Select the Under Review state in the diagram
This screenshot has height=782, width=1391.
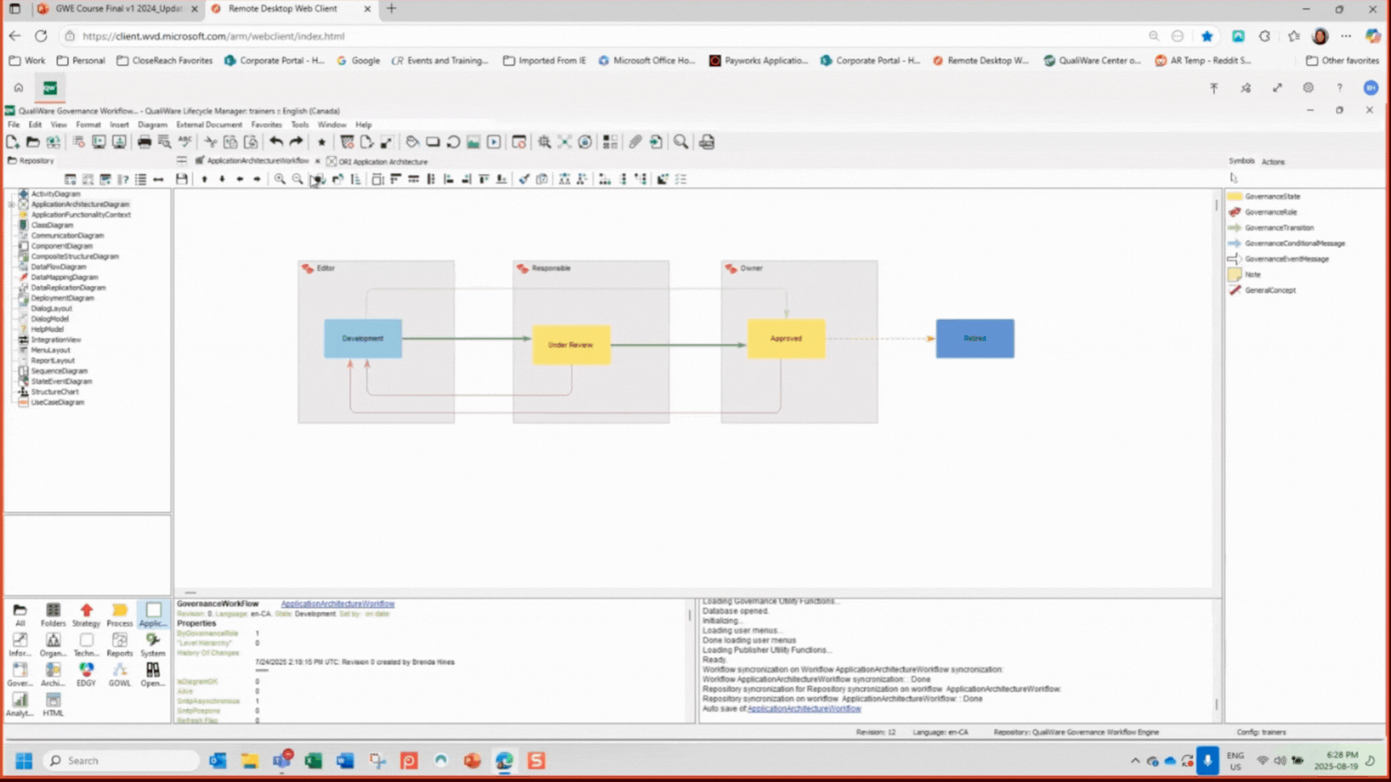571,345
